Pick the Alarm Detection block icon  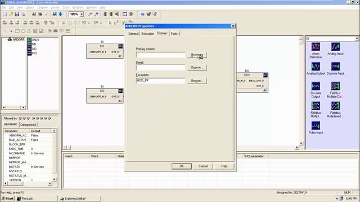(316, 47)
